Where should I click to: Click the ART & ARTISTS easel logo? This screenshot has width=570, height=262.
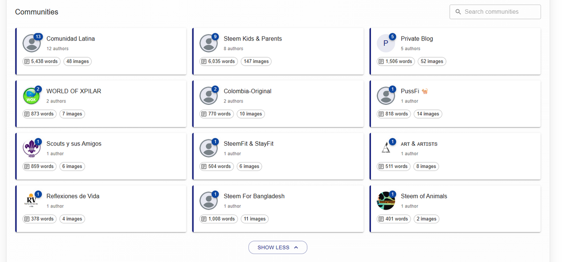click(386, 148)
